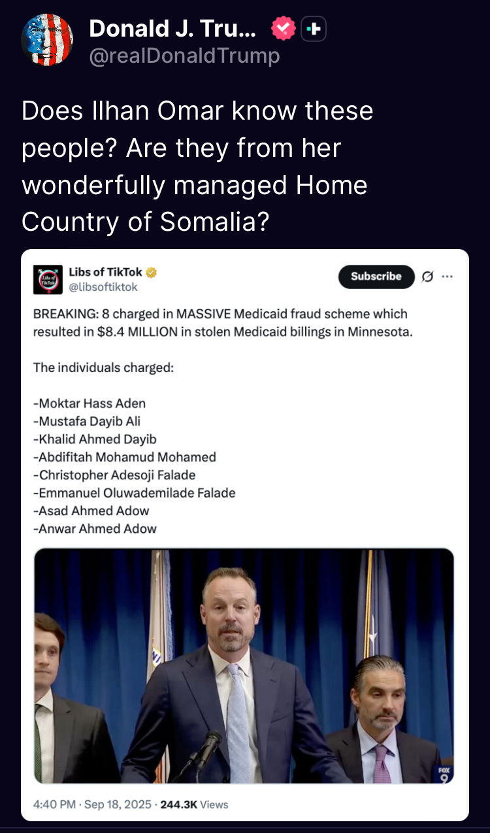Open the @realDonaldTrump handle link
The width and height of the screenshot is (490, 833).
click(184, 56)
